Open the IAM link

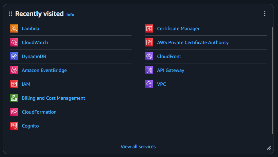tap(26, 84)
